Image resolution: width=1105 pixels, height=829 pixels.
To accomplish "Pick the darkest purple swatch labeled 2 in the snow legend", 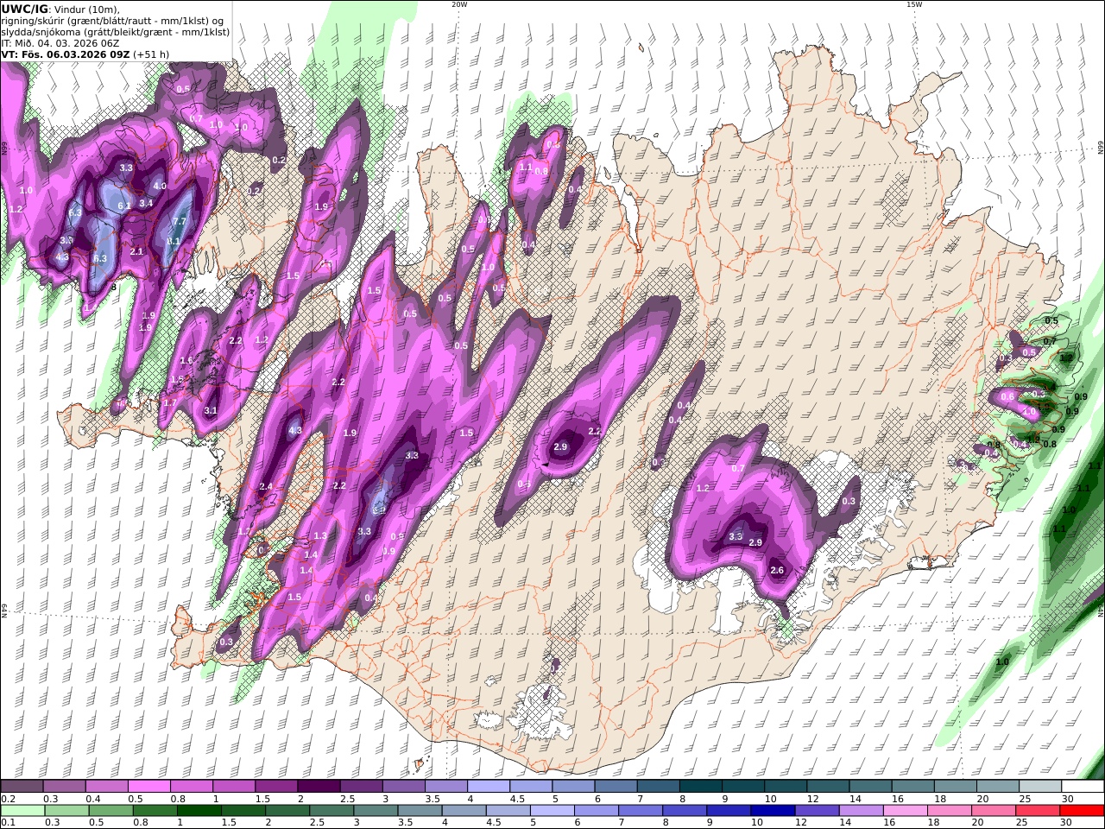I will [319, 787].
